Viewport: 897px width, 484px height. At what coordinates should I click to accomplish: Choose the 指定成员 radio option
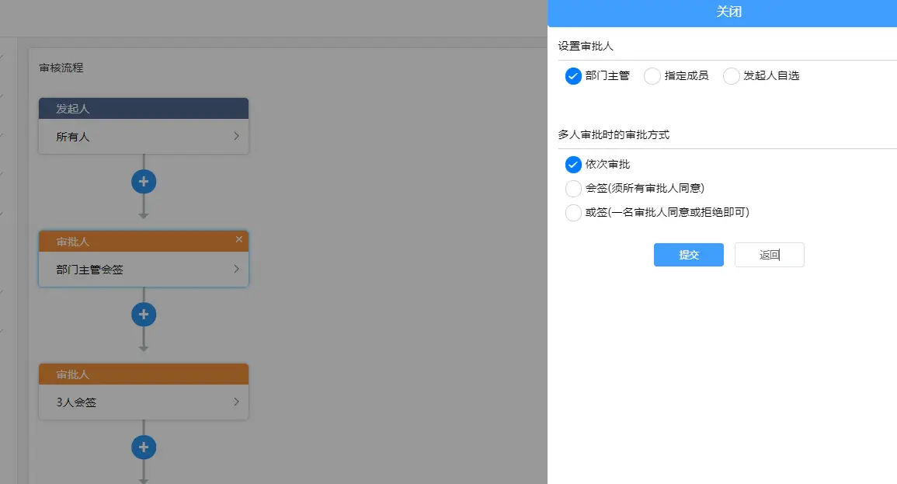coord(652,76)
